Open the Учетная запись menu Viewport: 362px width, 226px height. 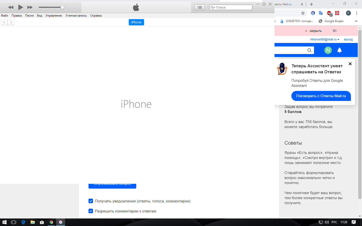pos(76,16)
